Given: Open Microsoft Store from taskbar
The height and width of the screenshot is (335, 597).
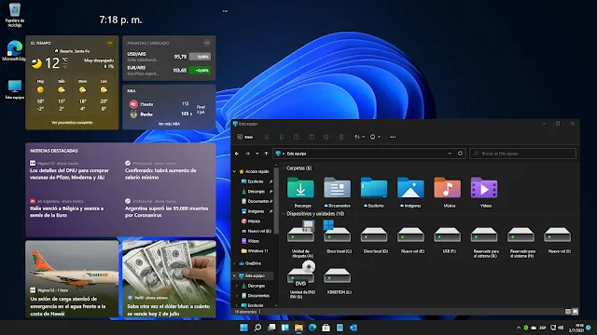Looking at the screenshot, I should pyautogui.click(x=326, y=328).
